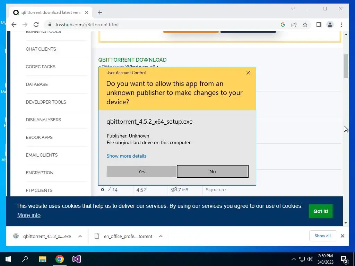Viewport: 355px width, 266px height.
Task: Click the torrent file document icon
Action: coord(97,236)
